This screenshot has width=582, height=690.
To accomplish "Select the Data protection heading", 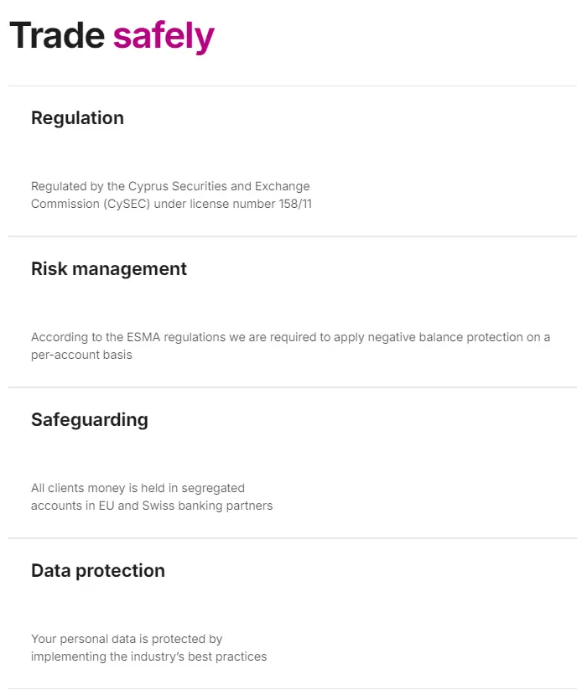I will coord(98,571).
